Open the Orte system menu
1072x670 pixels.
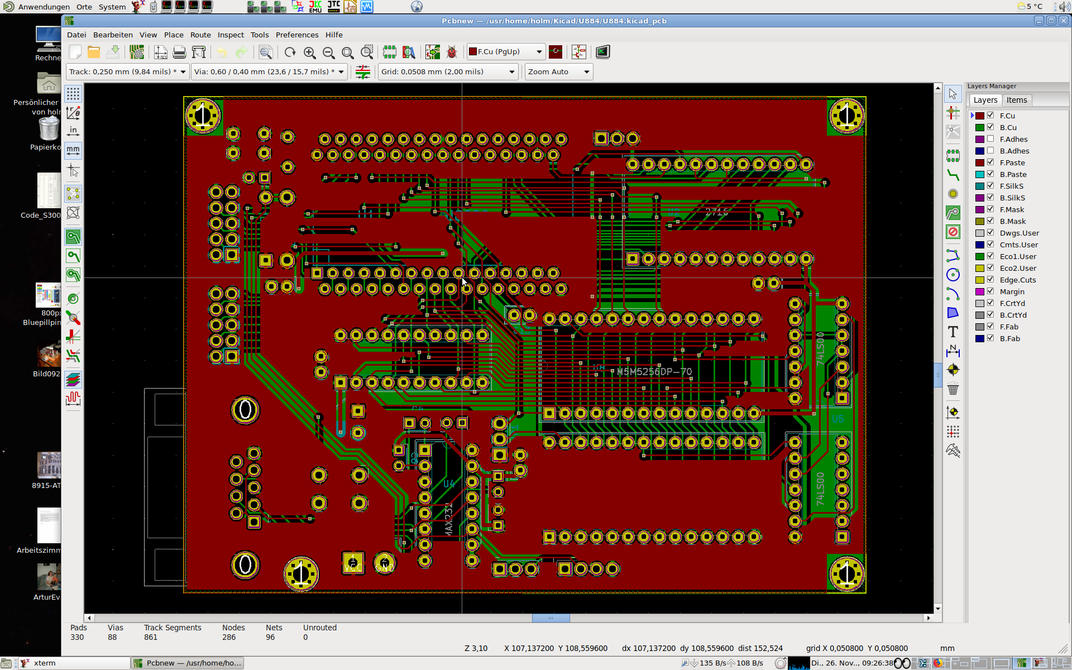84,7
